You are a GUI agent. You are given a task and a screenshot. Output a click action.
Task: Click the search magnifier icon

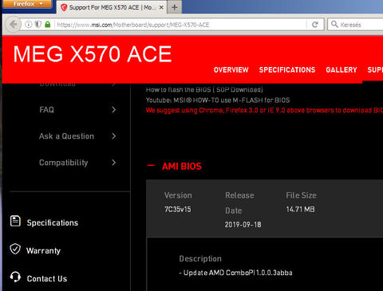[x=334, y=24]
